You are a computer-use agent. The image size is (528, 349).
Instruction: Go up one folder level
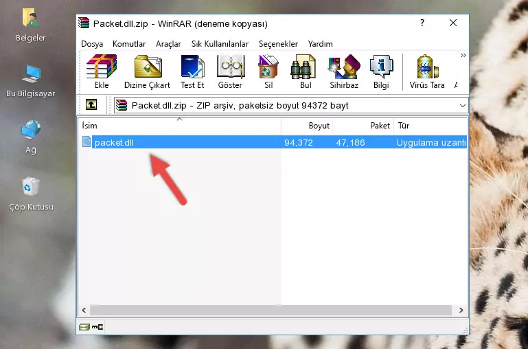pyautogui.click(x=91, y=104)
